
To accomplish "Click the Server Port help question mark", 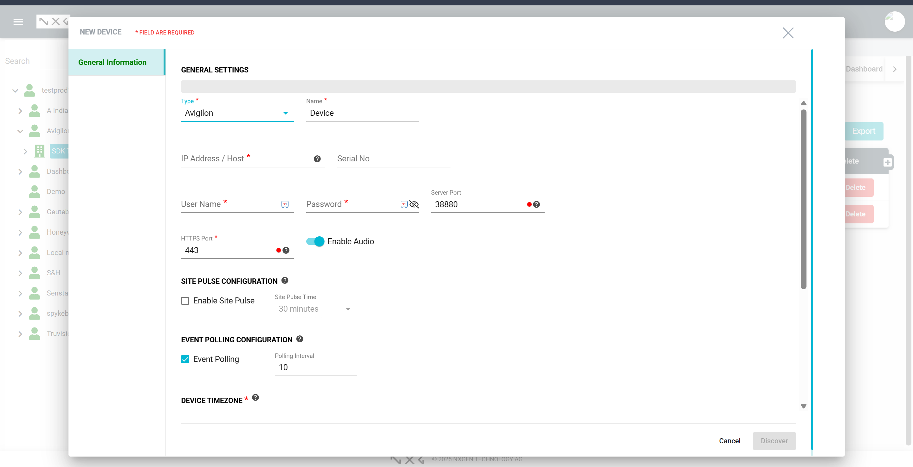I will coord(536,204).
